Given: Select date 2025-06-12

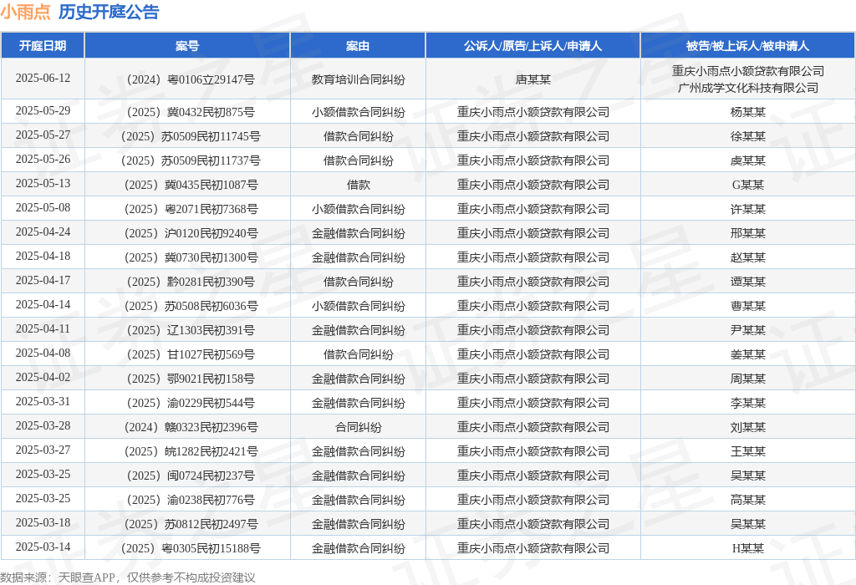Looking at the screenshot, I should (x=43, y=78).
